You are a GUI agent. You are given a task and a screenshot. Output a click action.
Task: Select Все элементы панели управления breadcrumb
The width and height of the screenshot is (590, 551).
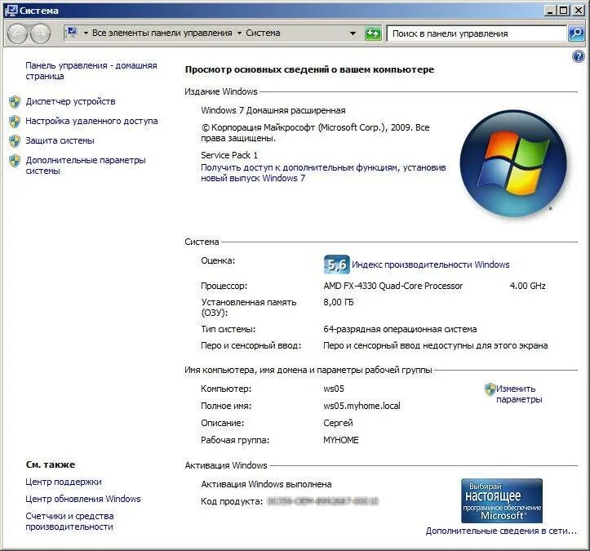162,33
